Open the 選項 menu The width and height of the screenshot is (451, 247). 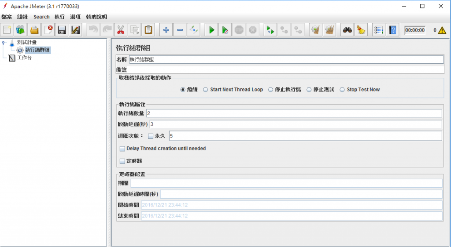(x=75, y=17)
